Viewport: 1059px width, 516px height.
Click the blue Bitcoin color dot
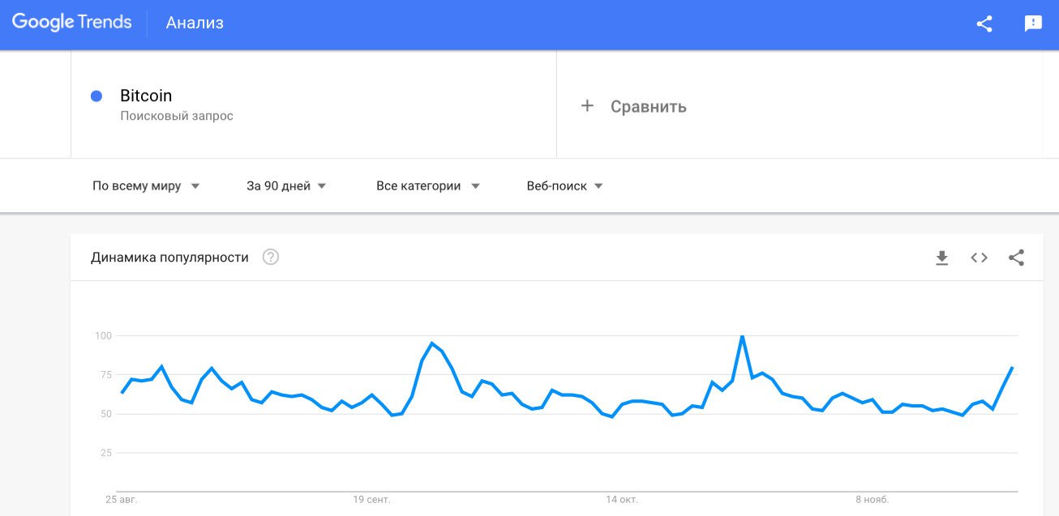click(96, 96)
